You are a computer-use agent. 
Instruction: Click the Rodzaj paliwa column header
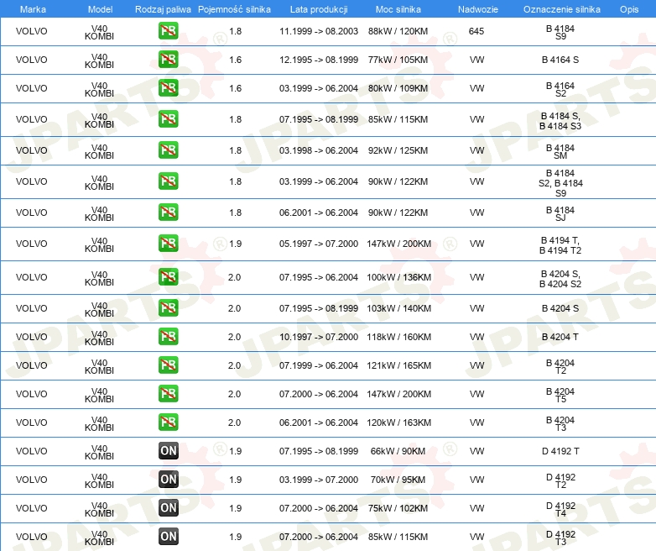(x=163, y=9)
